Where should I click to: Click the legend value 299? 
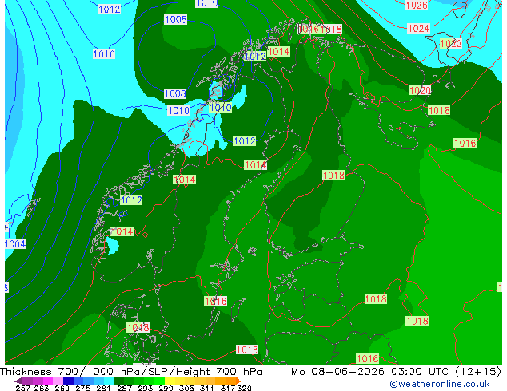pos(166,388)
